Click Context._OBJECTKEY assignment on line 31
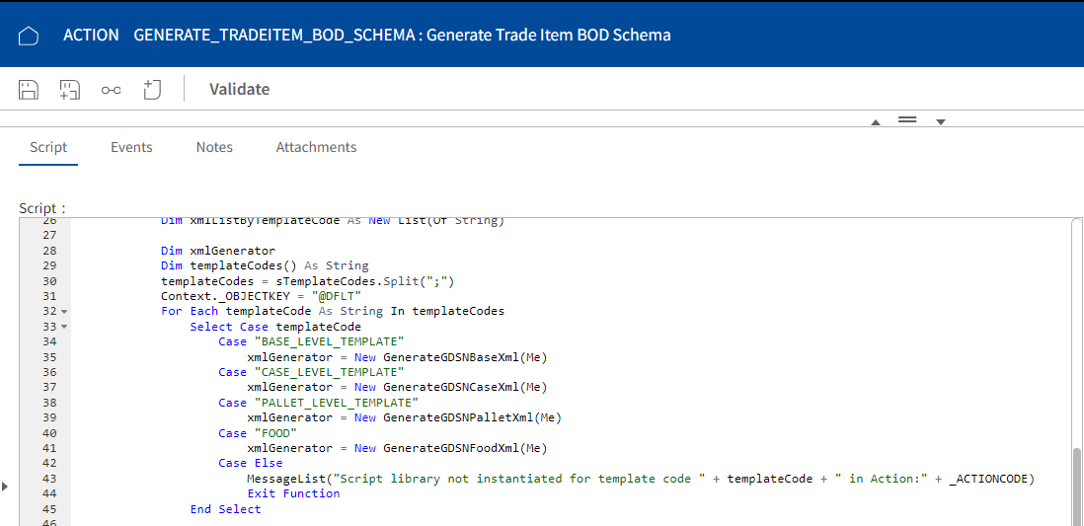Viewport: 1084px width, 526px height. [x=262, y=296]
